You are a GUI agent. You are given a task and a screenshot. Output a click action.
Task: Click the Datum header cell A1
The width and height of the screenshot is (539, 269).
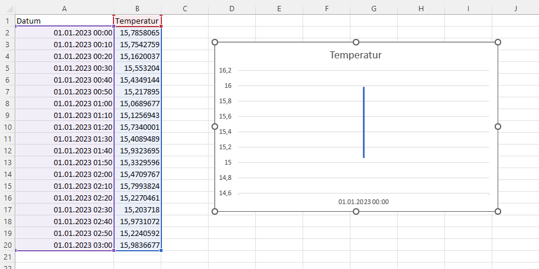click(x=64, y=21)
